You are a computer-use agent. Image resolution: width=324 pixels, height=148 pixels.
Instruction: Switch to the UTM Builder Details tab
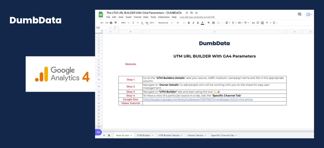(170, 135)
